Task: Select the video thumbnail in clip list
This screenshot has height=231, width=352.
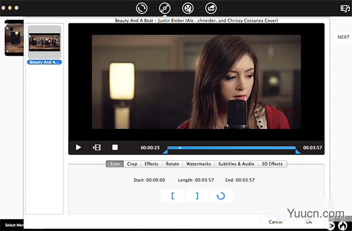Action: click(45, 42)
